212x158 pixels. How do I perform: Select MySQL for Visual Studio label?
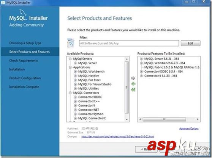pos(95,84)
